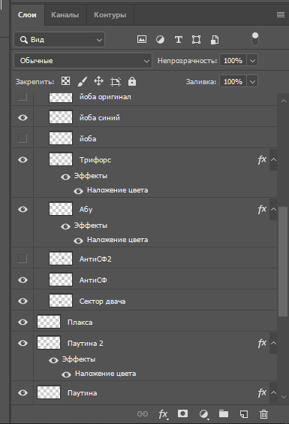Filter for type layers icon
Viewport: 289px width, 424px height.
pos(178,40)
